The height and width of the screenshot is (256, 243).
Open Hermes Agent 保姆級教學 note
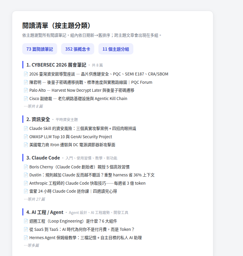tap(86, 238)
